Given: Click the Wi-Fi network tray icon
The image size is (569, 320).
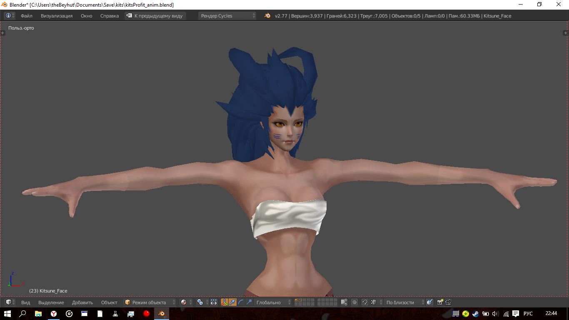Looking at the screenshot, I should pos(506,314).
